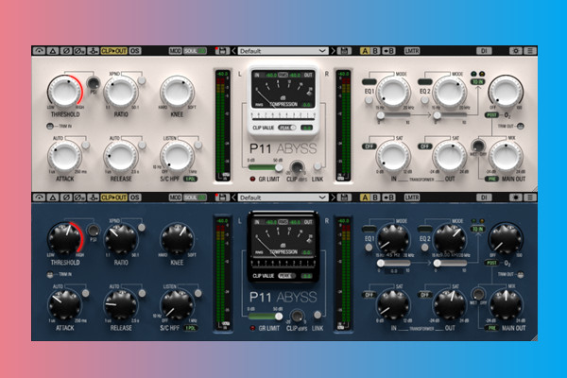Click the GR LIMIT slider handle in the light plugin

click(x=279, y=167)
